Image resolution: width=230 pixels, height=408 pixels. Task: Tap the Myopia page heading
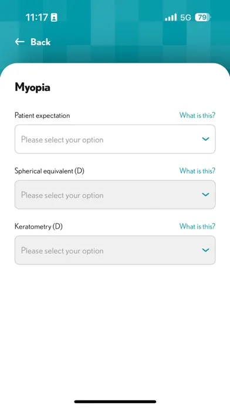click(x=32, y=87)
